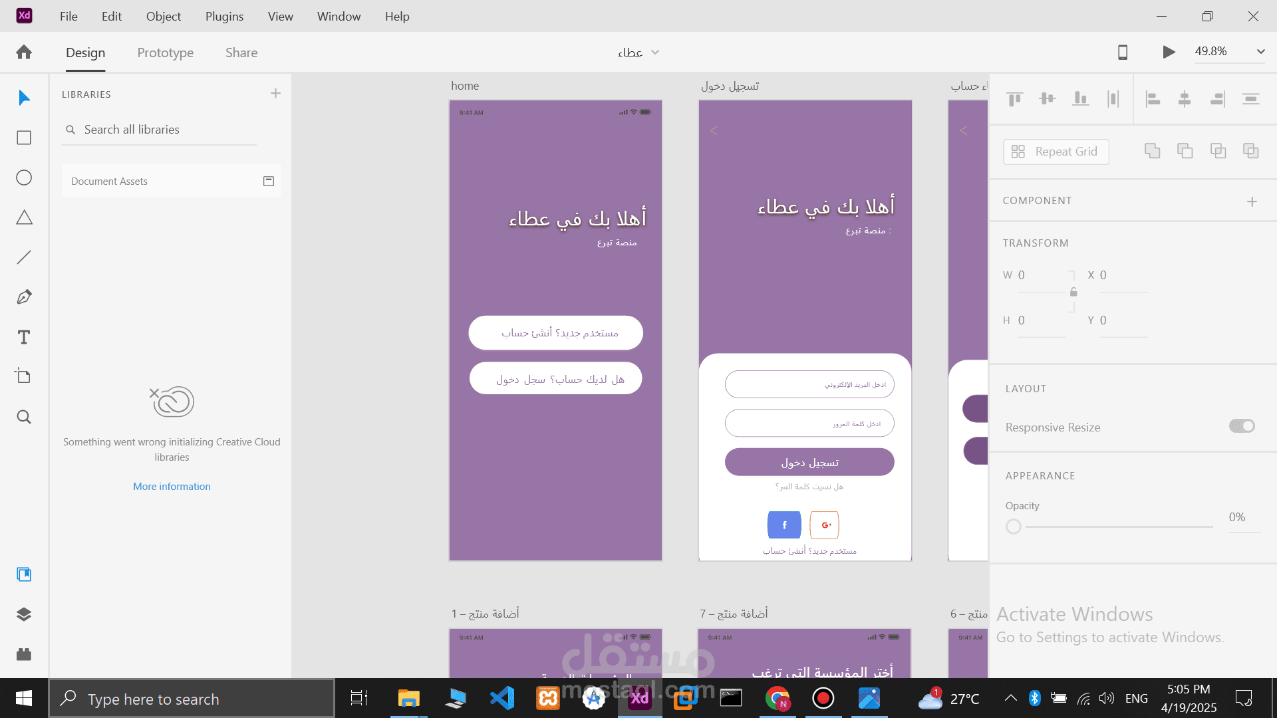
Task: Open the Plugins menu
Action: pos(225,16)
